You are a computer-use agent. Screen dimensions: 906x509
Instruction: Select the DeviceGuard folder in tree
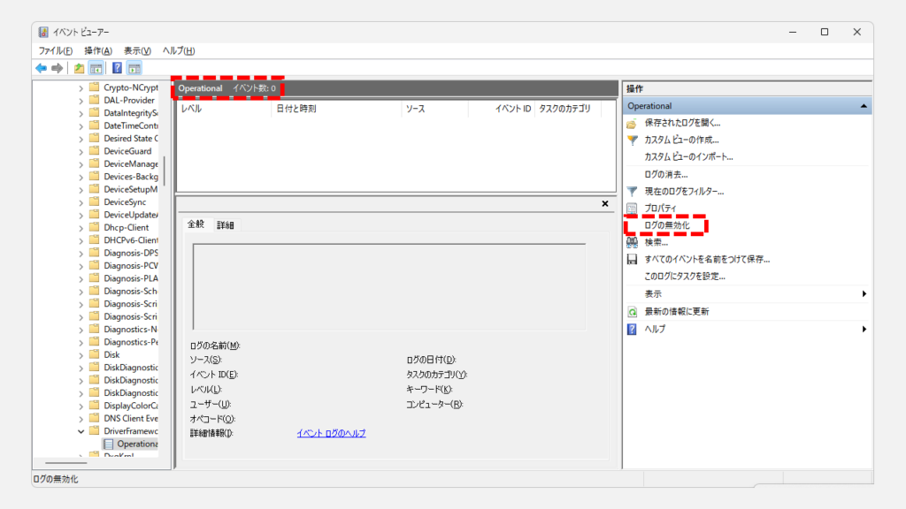pos(127,151)
